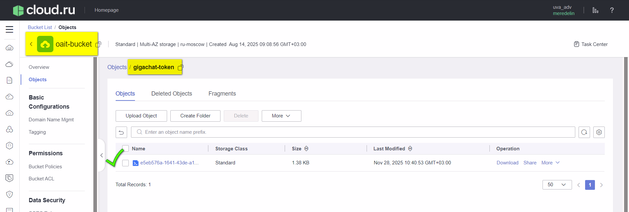Click the return-to-parent-folder arrow button
629x212 pixels.
coord(121,132)
